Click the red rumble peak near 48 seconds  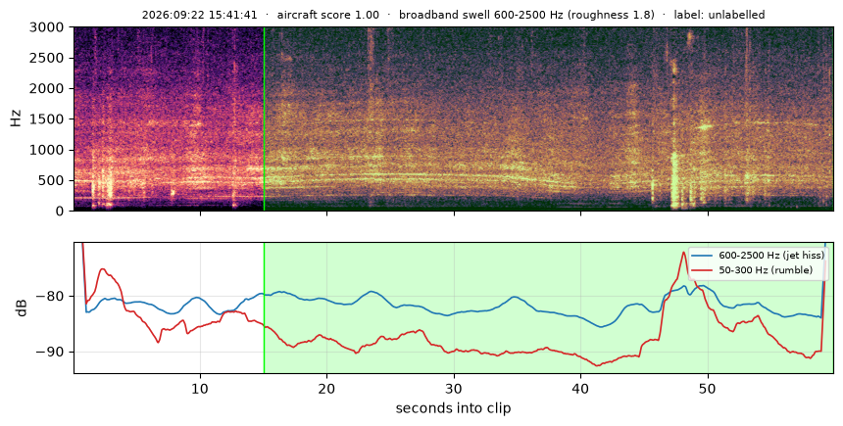point(683,253)
